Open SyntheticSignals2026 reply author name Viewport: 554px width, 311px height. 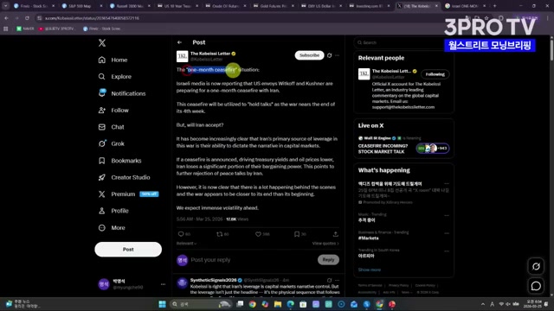click(x=214, y=280)
